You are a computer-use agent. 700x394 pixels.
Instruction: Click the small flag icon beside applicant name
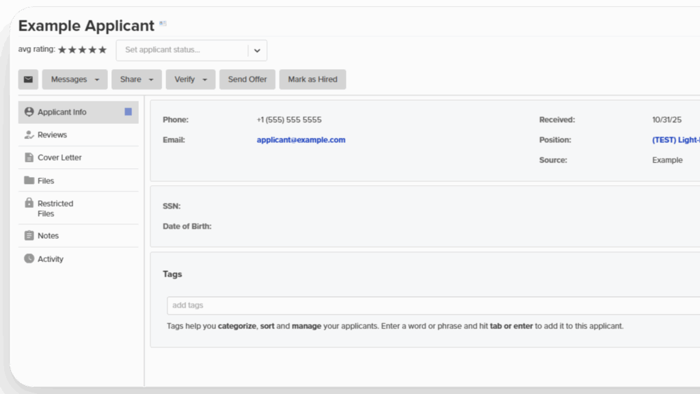(x=163, y=24)
